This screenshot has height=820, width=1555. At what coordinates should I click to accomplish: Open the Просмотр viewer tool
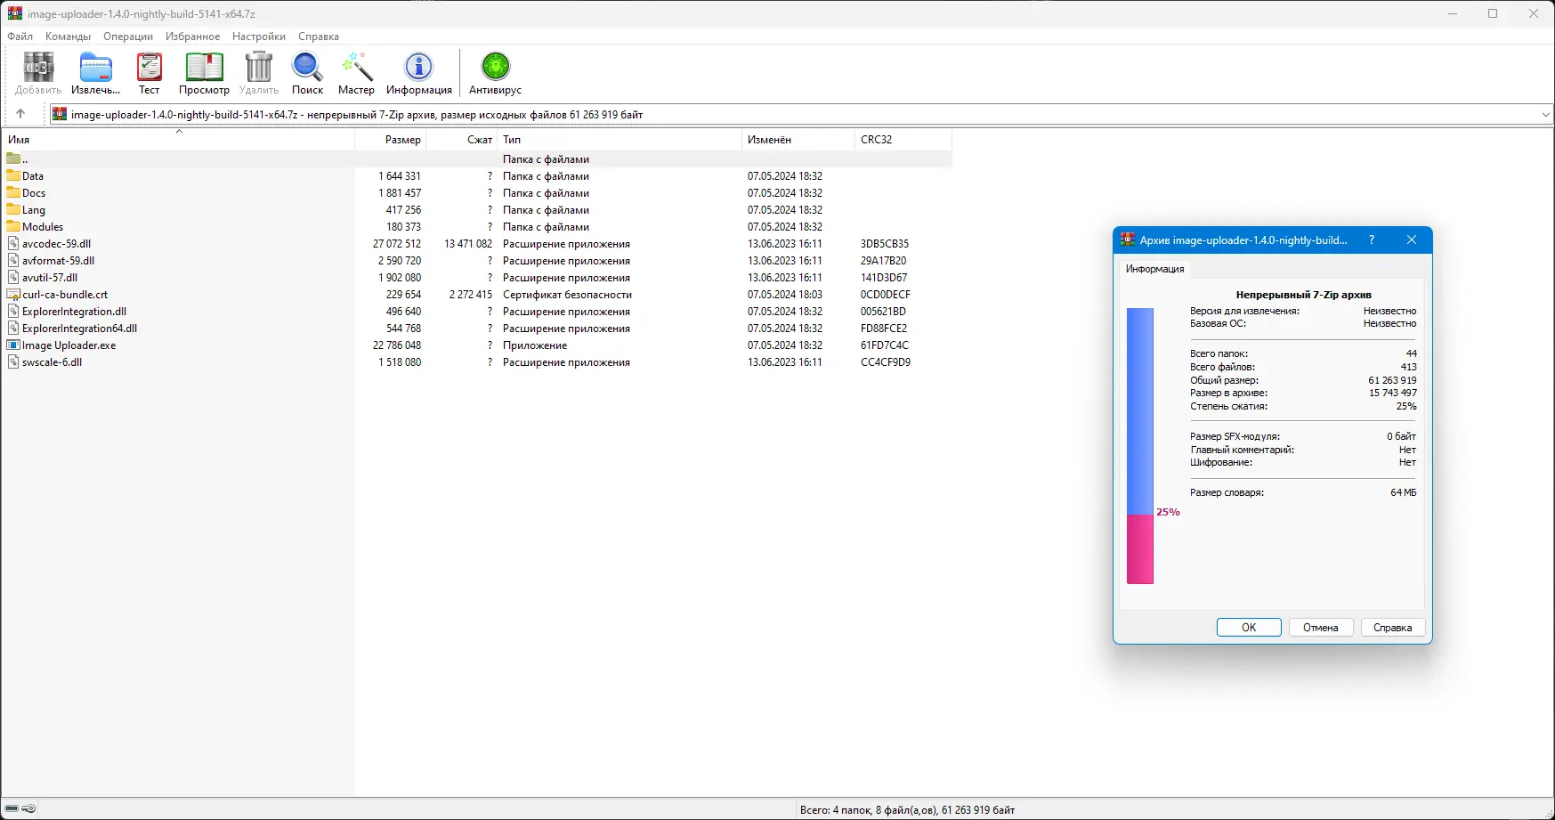204,73
